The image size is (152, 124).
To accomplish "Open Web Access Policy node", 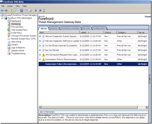I will pyautogui.click(x=19, y=30).
